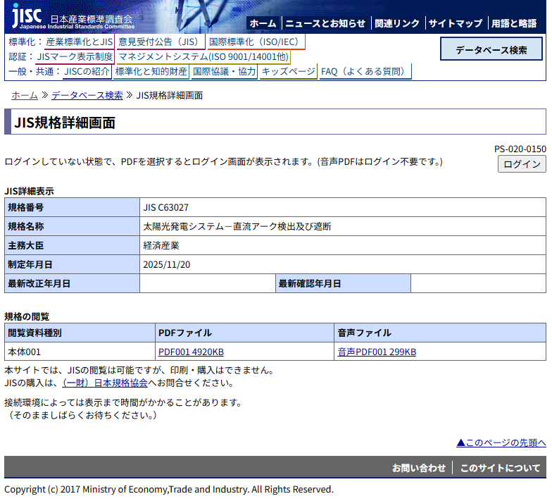Select the 意見受付公告（JIS） tab
The width and height of the screenshot is (552, 501).
[159, 42]
